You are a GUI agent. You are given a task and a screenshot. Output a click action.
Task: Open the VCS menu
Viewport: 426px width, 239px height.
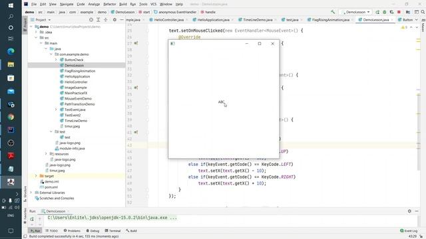click(154, 4)
